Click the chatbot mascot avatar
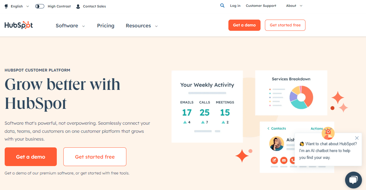Image resolution: width=366 pixels, height=190 pixels. coord(328,133)
